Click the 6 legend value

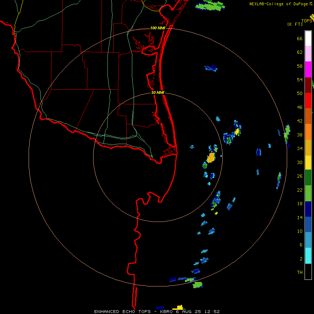click(301, 245)
